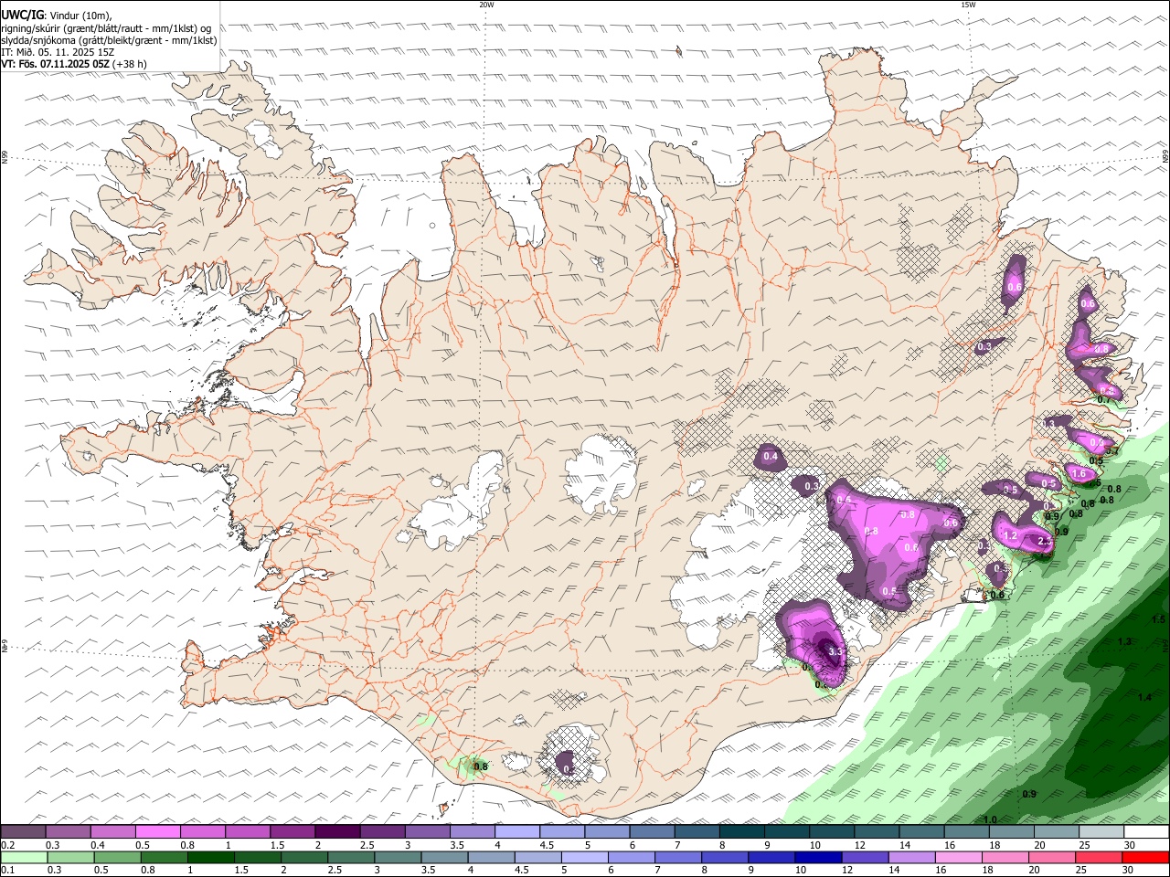
Task: Pick the white upper-row swatch labeled 30
Action: coord(1145,832)
